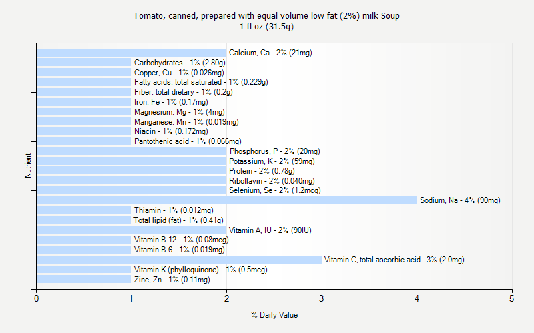The image size is (534, 333).
Task: Click the Copper, Cu - 1% (0.026mg) label
Action: coord(179,73)
